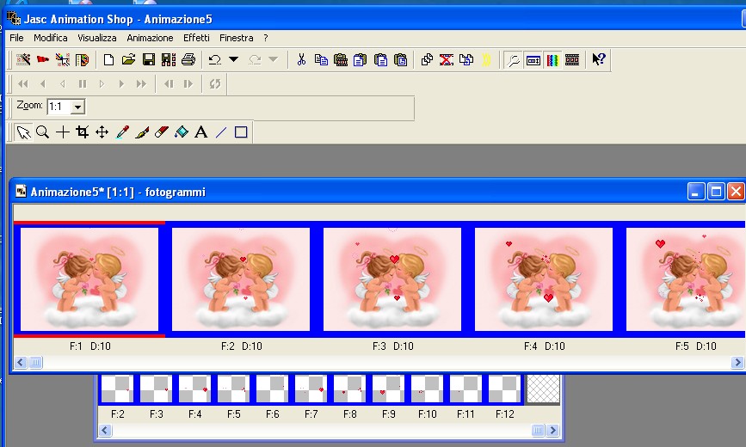The image size is (746, 447).
Task: Save the animation with floppy icon
Action: pos(149,59)
